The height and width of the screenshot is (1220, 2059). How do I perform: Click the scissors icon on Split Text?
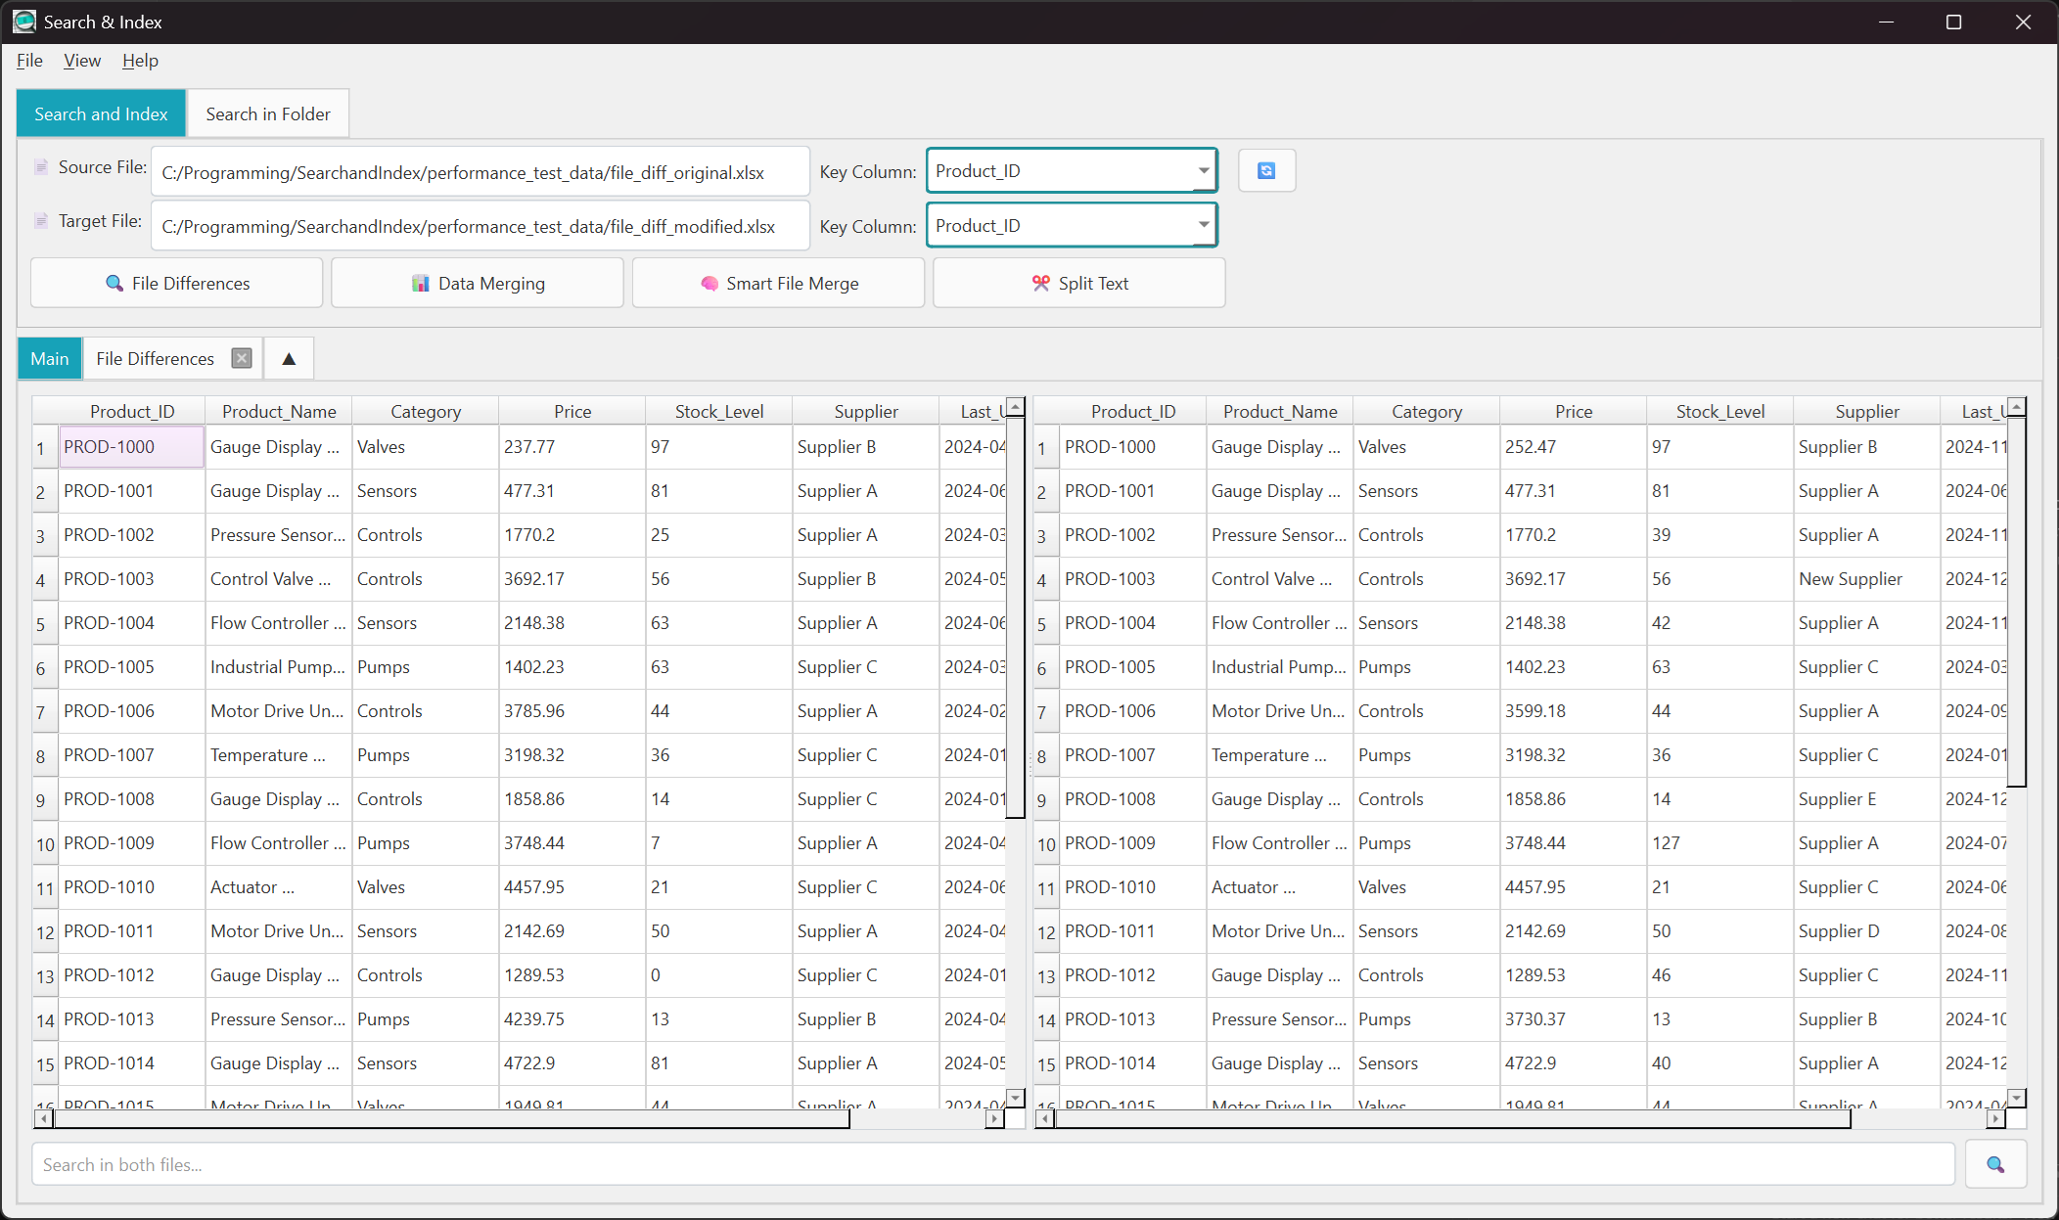click(x=1040, y=283)
